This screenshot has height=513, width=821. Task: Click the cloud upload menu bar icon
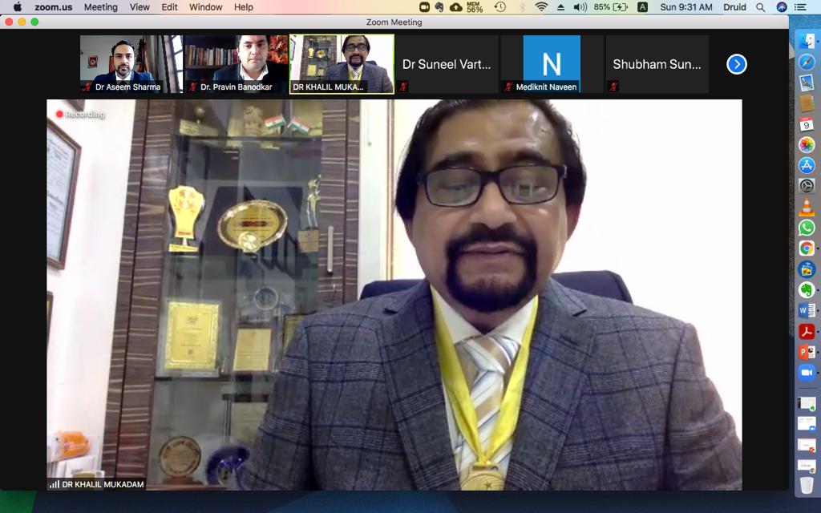point(456,7)
